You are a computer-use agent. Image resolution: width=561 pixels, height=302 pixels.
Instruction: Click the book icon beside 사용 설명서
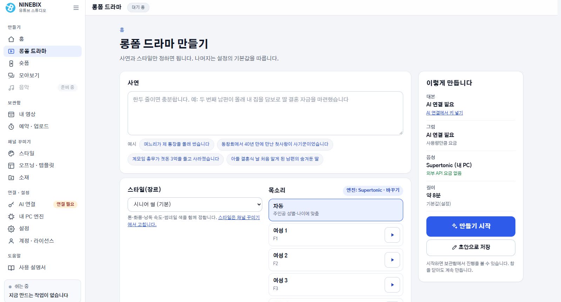pyautogui.click(x=11, y=268)
